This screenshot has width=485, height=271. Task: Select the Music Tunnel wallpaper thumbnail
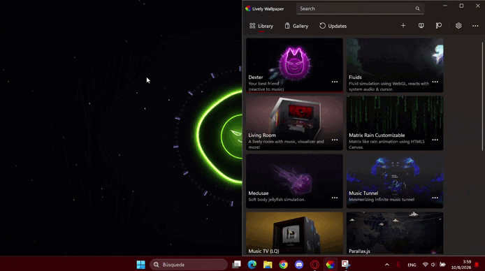[x=395, y=181]
